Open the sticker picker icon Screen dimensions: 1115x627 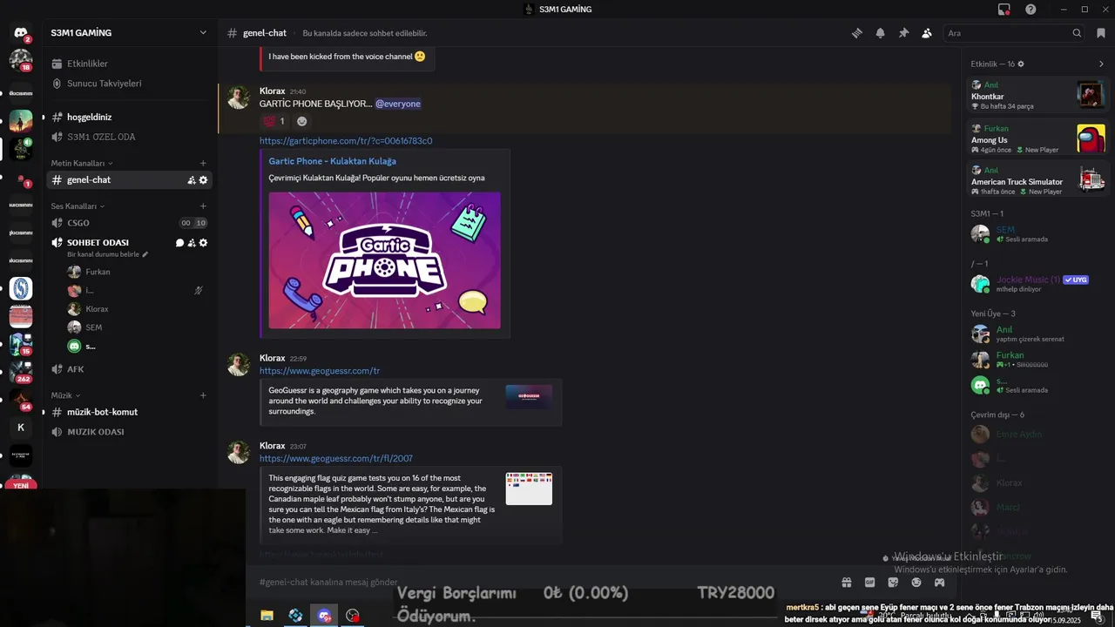(893, 582)
